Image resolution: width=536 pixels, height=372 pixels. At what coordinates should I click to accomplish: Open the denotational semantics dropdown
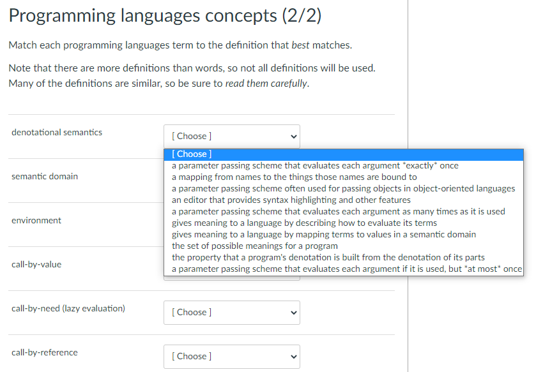click(231, 136)
